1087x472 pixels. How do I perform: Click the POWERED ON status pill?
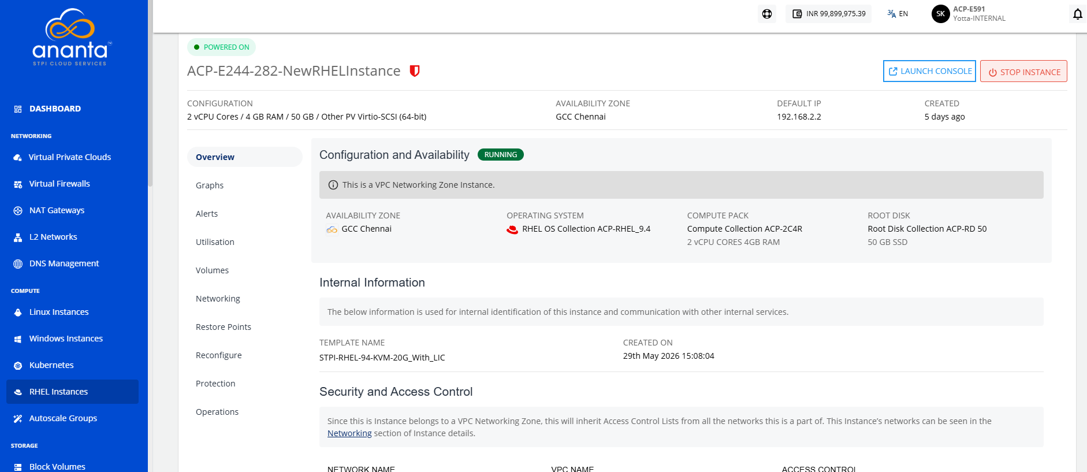(x=221, y=47)
